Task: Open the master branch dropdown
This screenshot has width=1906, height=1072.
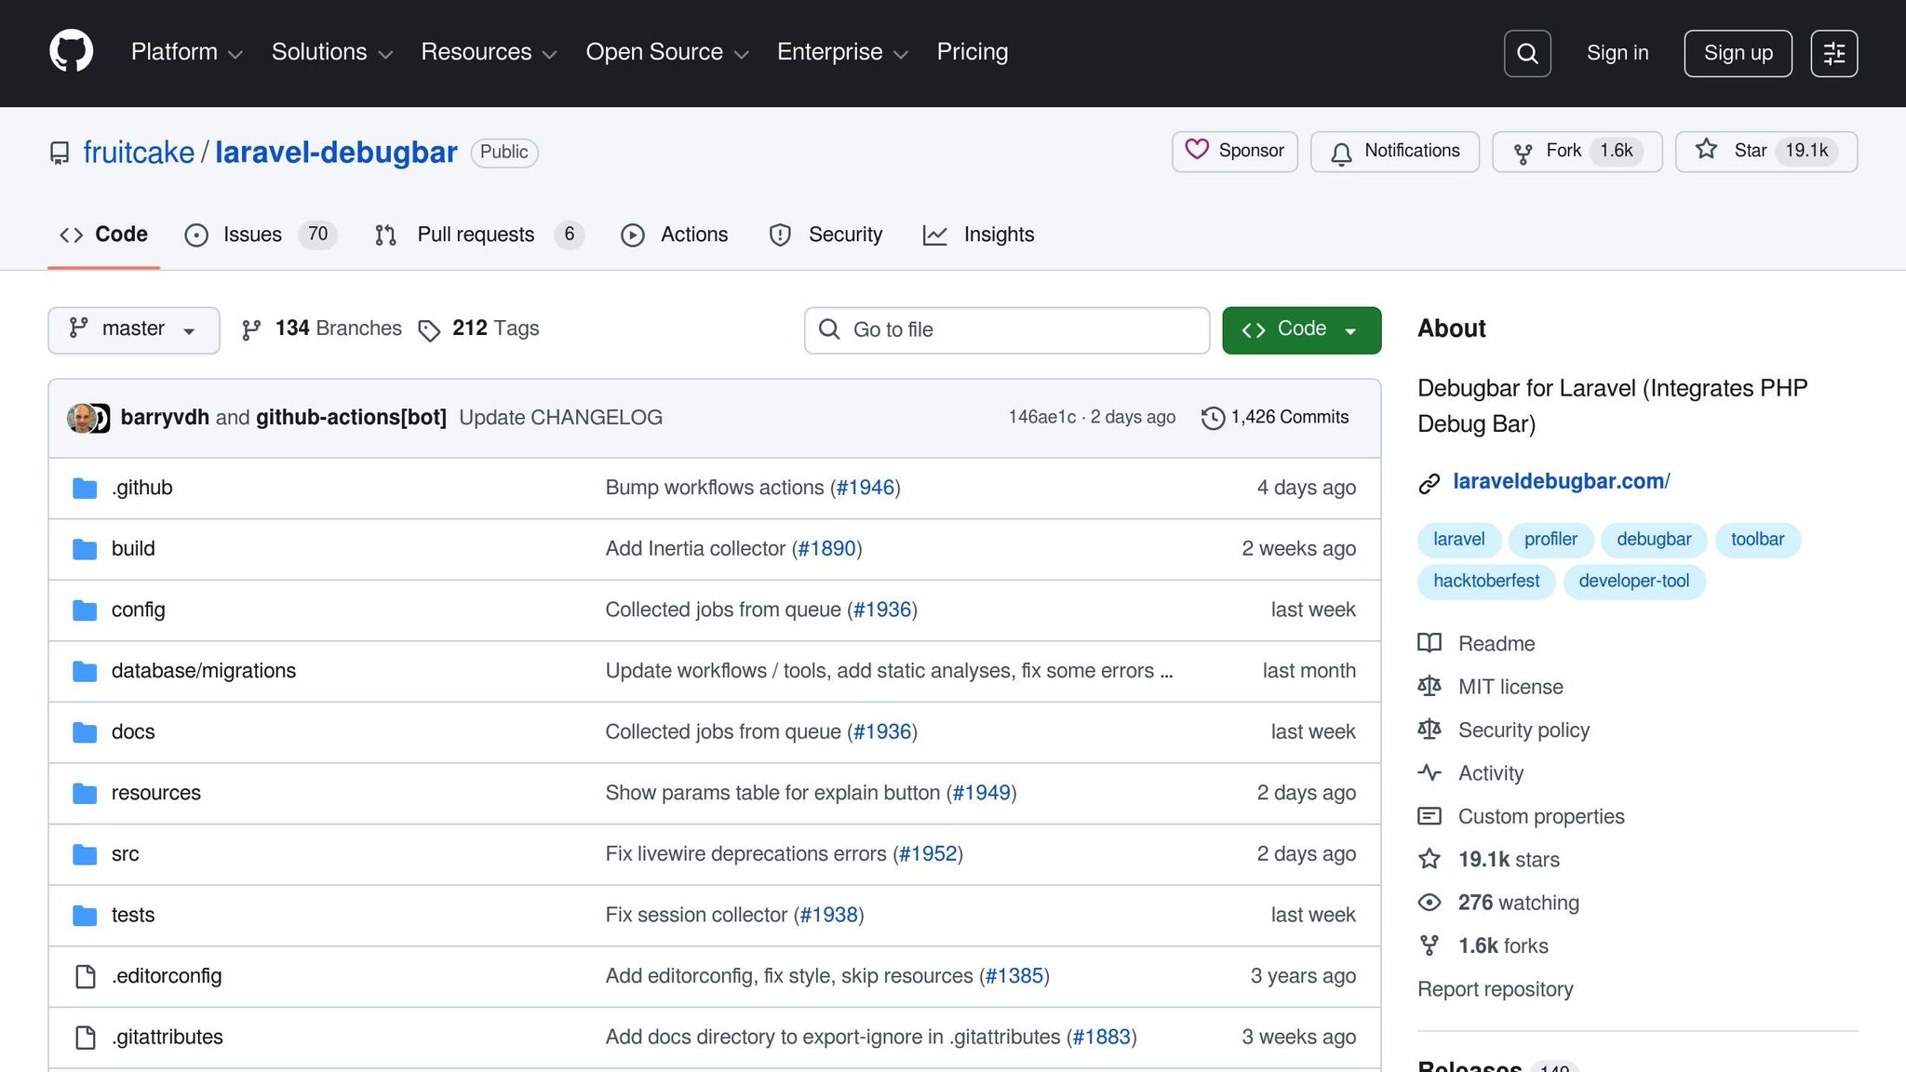Action: click(x=133, y=329)
